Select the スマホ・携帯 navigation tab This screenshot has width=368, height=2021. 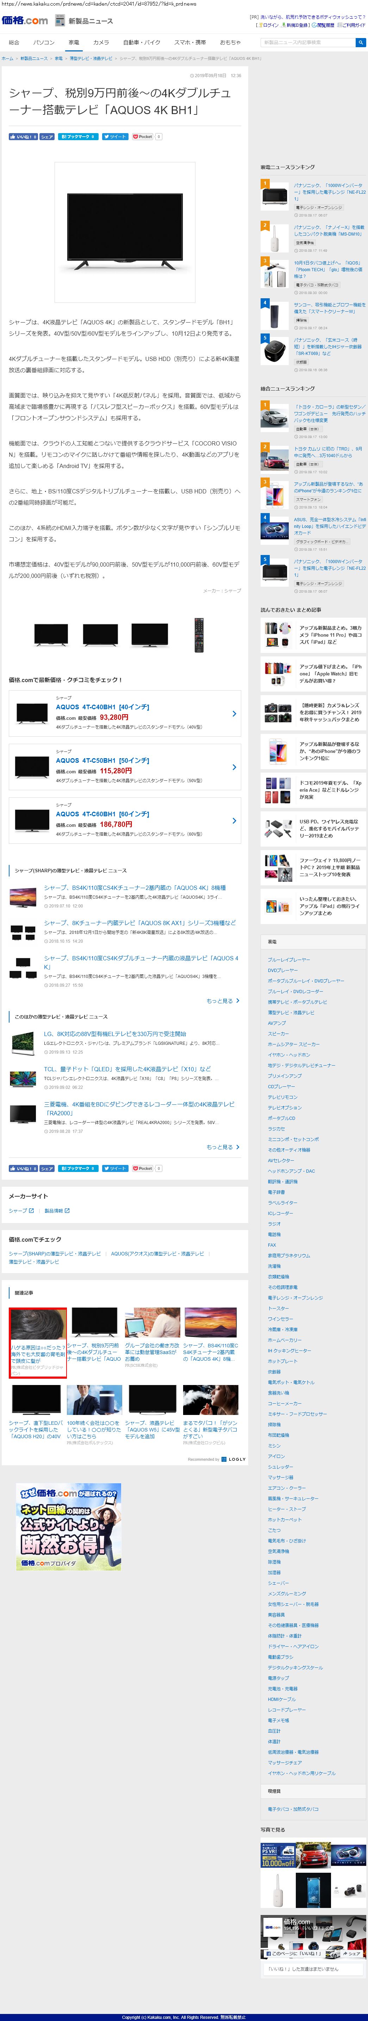pyautogui.click(x=190, y=42)
